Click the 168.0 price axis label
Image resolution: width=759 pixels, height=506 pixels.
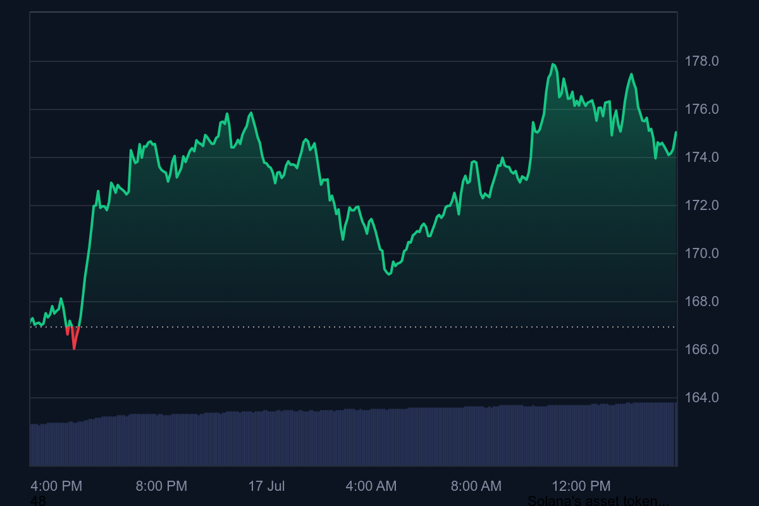(x=702, y=302)
